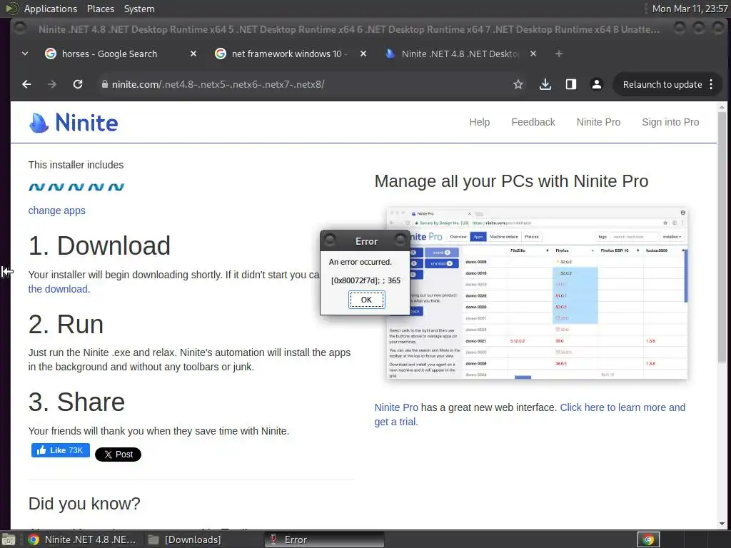731x548 pixels.
Task: Click the last .NET app icon
Action: click(x=116, y=187)
